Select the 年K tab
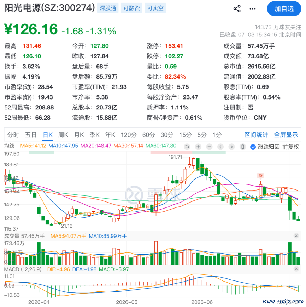The width and height of the screenshot is (306, 307). click(110, 135)
